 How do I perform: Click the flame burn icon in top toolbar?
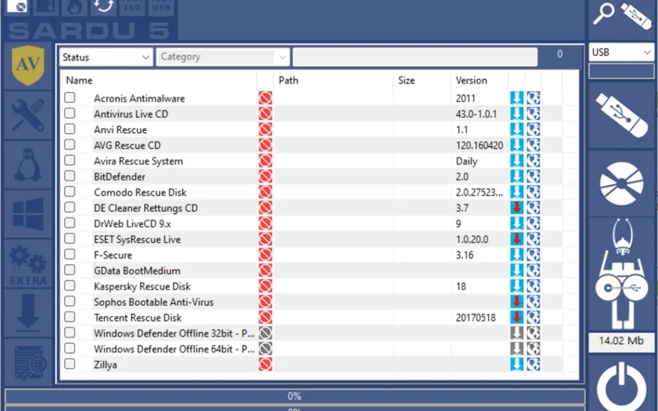[x=75, y=6]
